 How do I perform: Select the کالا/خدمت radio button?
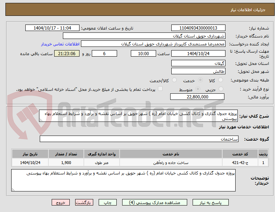(174, 80)
